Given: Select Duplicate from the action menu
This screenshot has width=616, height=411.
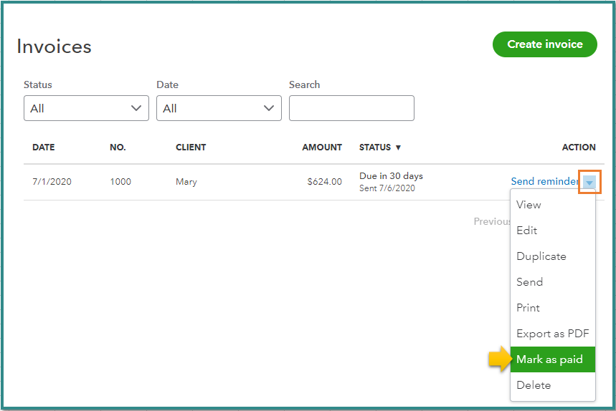Looking at the screenshot, I should 541,256.
